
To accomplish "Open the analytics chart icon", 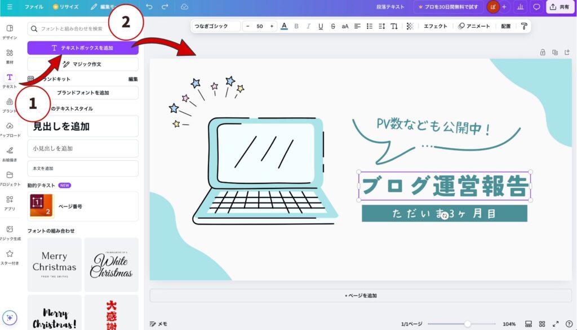I will (x=520, y=7).
